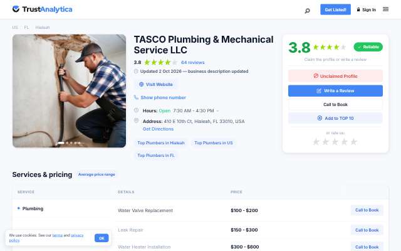Click the plus icon in Add to TOP 10
The image size is (401, 251).
pyautogui.click(x=320, y=118)
